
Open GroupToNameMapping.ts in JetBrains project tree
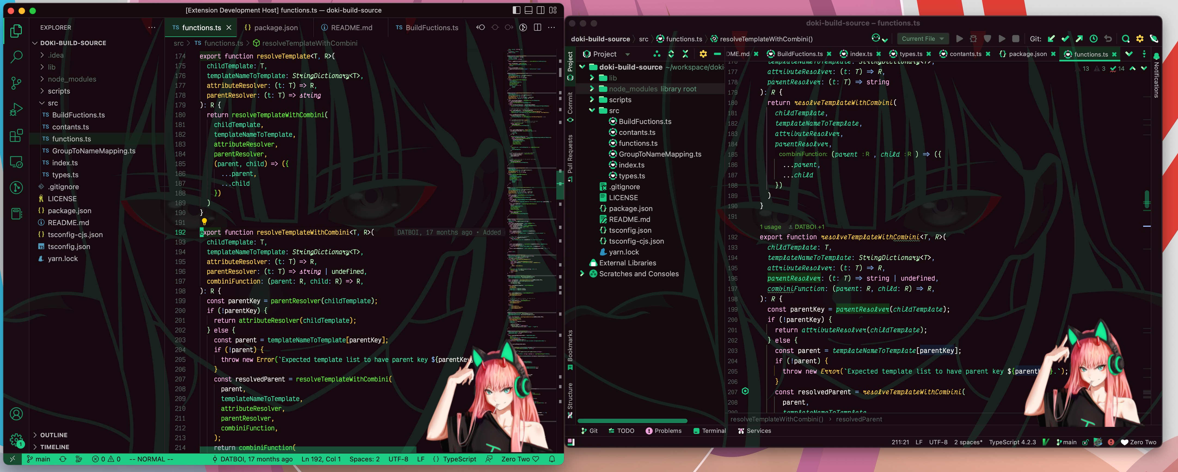pos(659,154)
